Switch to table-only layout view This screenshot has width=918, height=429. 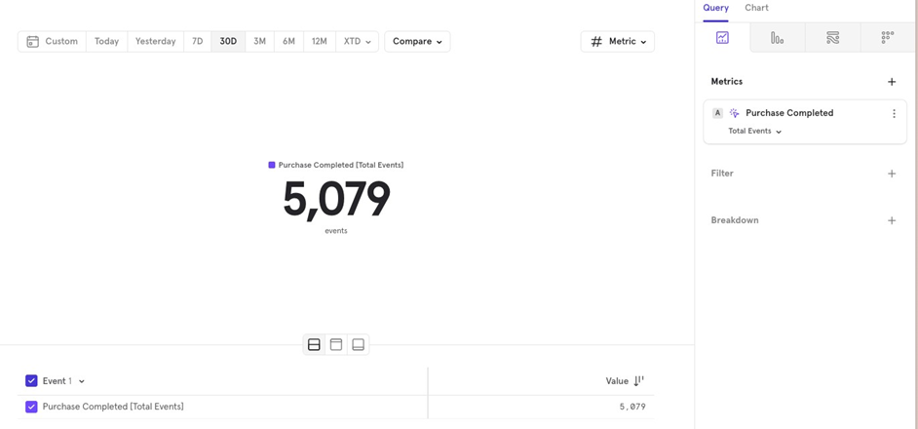tap(358, 344)
